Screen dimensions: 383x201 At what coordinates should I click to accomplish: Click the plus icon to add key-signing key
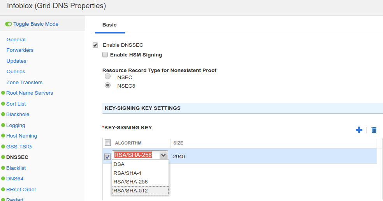(x=359, y=130)
